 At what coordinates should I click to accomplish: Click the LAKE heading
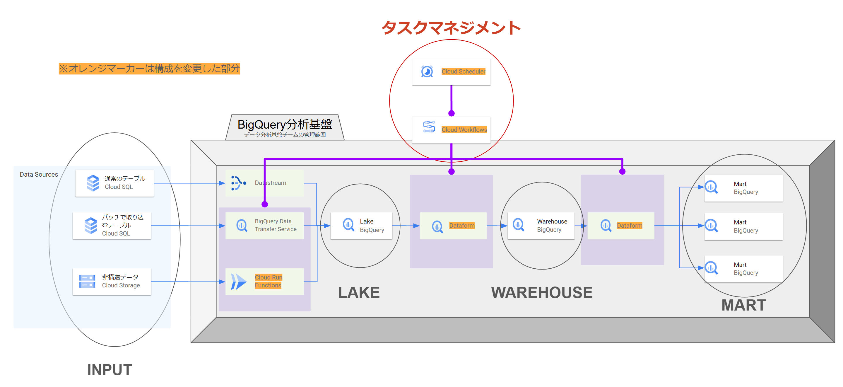coord(359,292)
